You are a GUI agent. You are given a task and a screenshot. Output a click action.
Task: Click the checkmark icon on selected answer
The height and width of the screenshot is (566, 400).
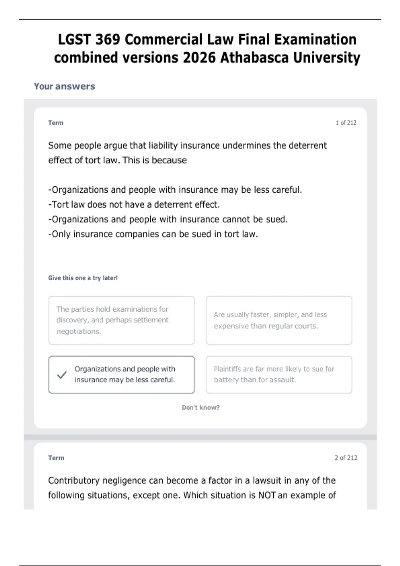tap(62, 375)
